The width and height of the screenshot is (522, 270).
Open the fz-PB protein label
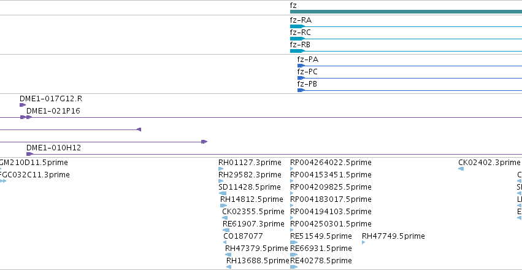click(307, 84)
